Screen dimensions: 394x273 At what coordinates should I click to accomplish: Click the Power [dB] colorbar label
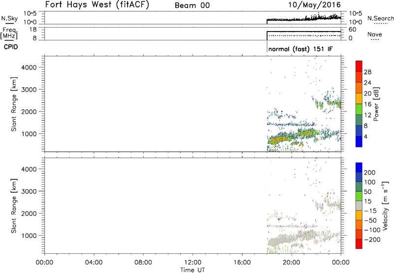(376, 104)
